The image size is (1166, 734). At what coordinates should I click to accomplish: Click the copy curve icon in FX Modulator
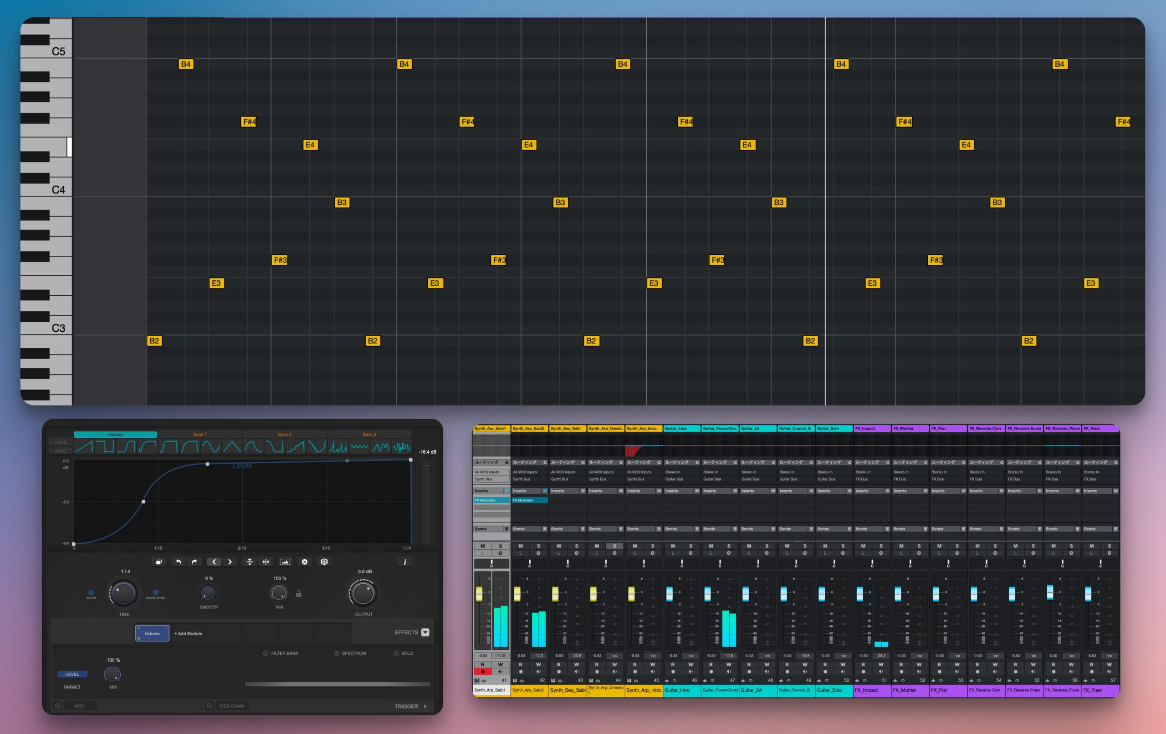(x=159, y=562)
